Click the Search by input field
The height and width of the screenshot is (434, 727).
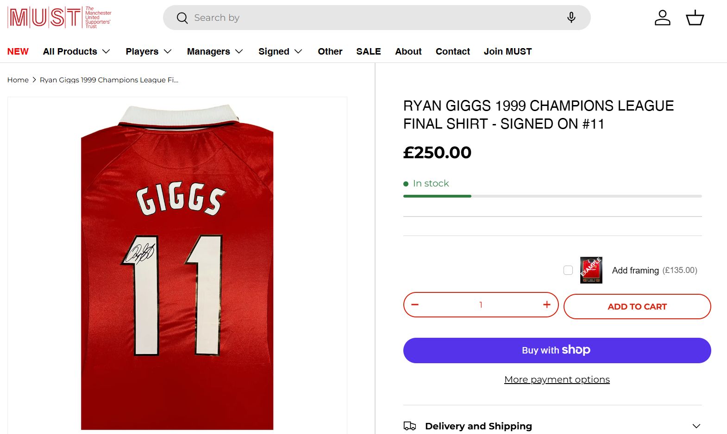point(370,18)
